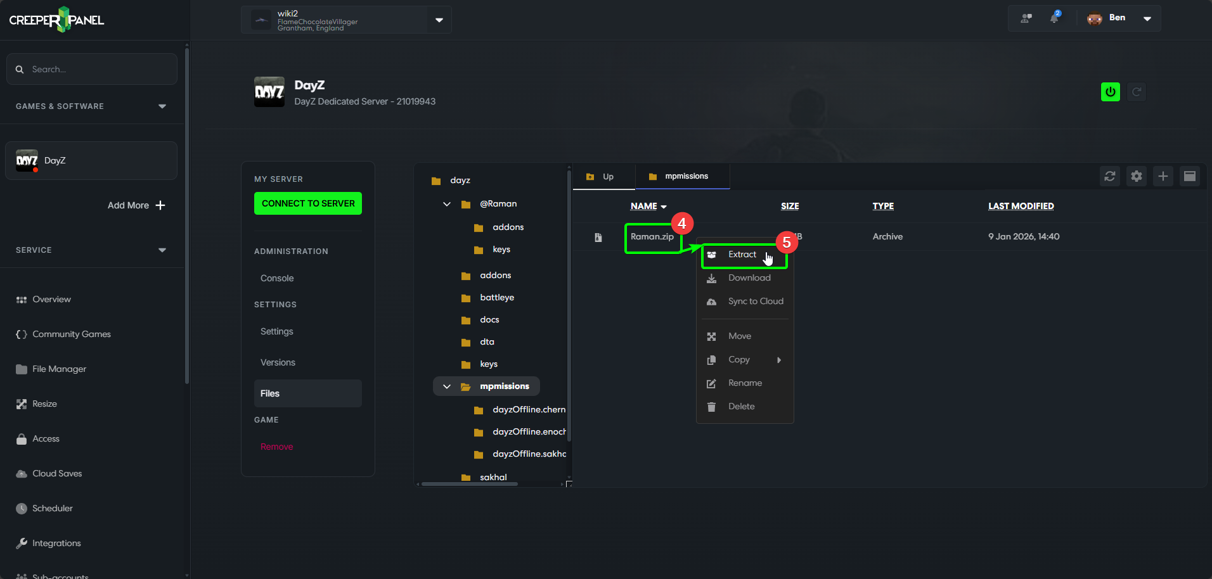Image resolution: width=1212 pixels, height=579 pixels.
Task: Select Delete in the context menu
Action: point(741,407)
